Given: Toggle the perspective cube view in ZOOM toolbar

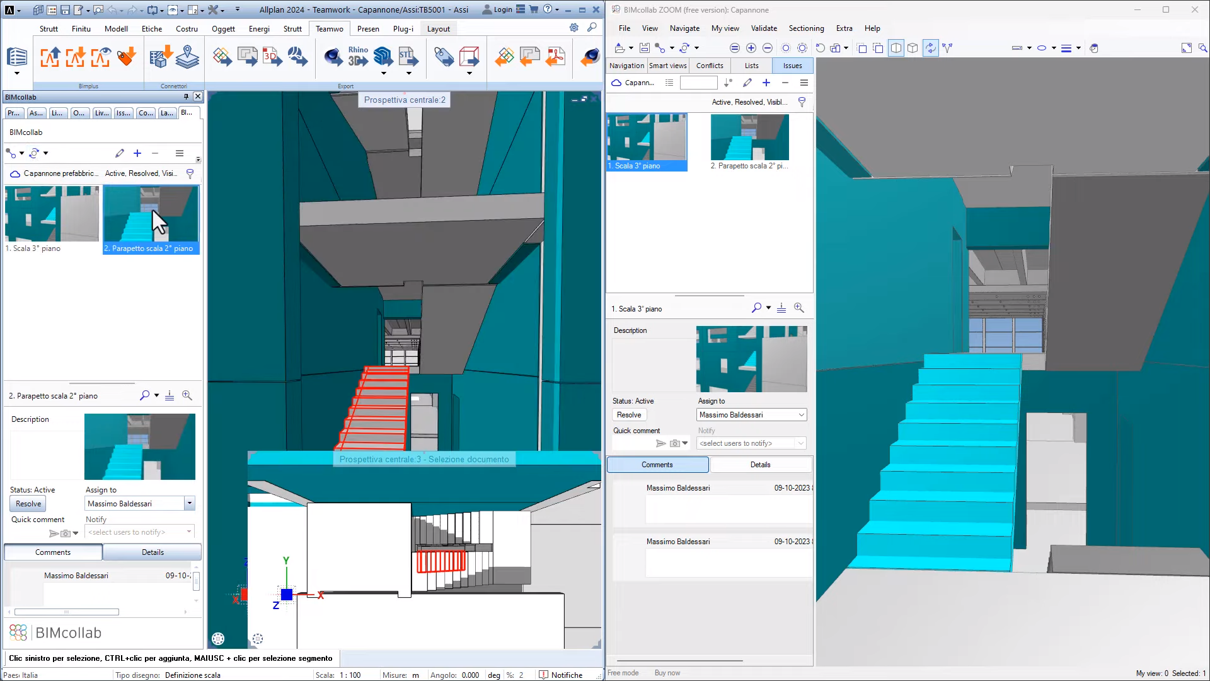Looking at the screenshot, I should click(913, 48).
